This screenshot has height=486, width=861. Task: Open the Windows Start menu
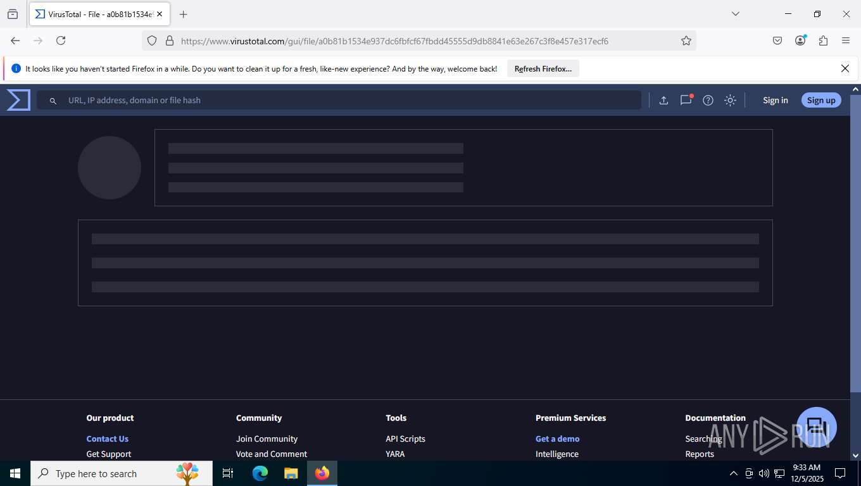pos(15,473)
